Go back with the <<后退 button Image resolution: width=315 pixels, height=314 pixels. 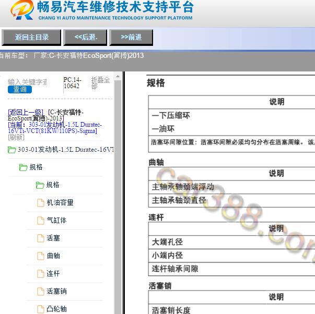point(85,38)
